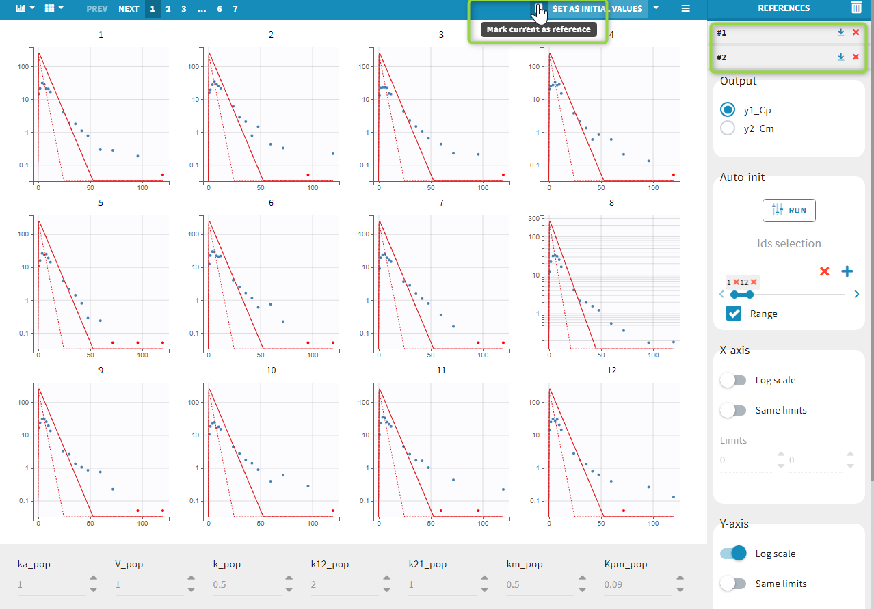Click the left arrow of Ids slider

(721, 295)
